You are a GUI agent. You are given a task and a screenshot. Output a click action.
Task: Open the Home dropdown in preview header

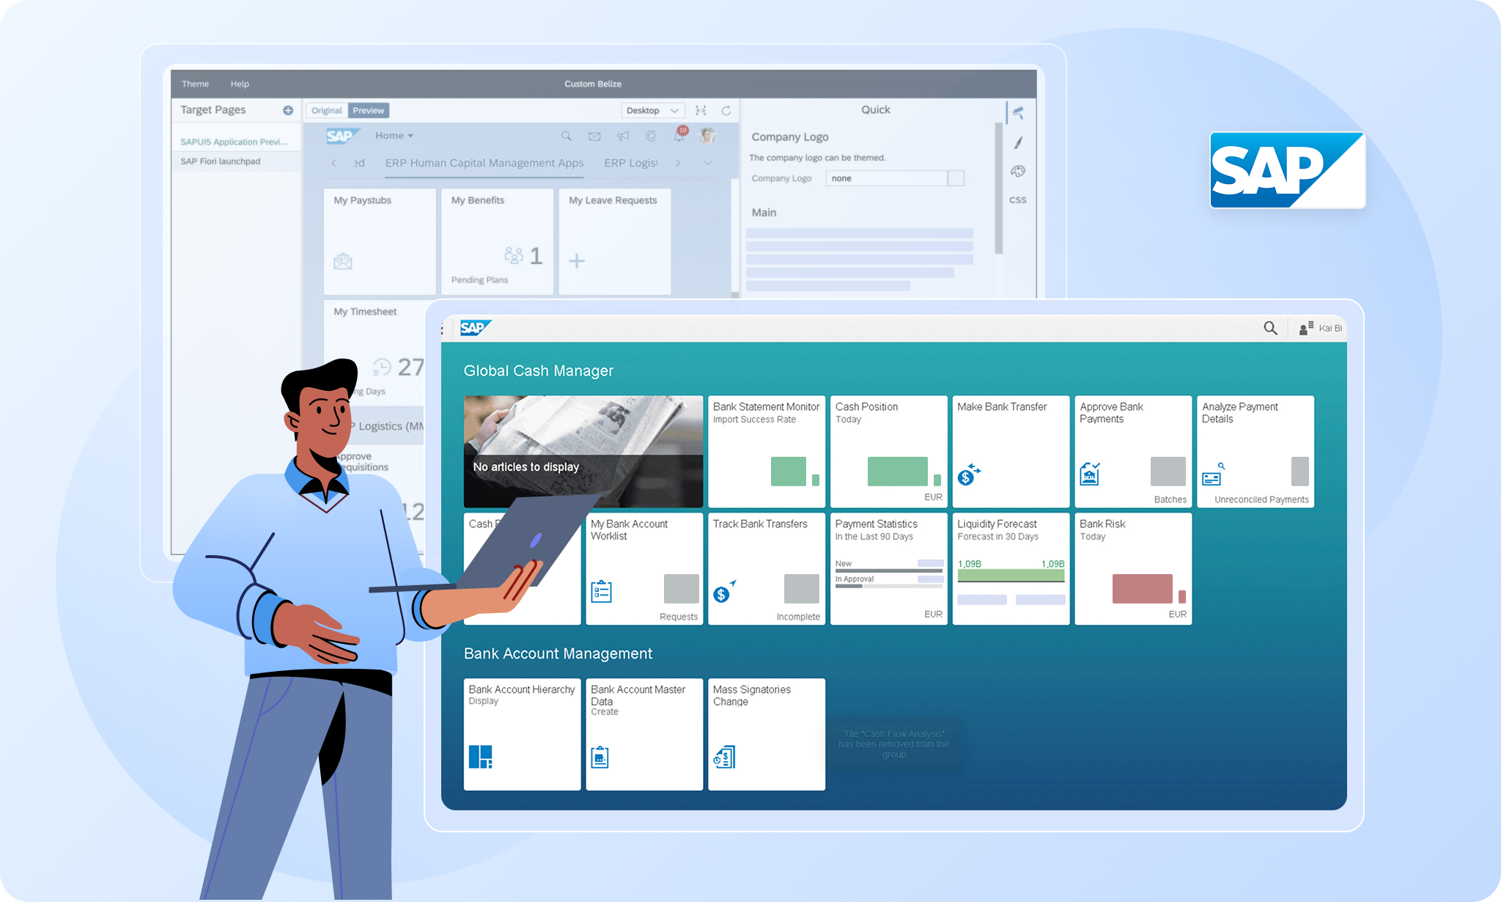tap(394, 136)
